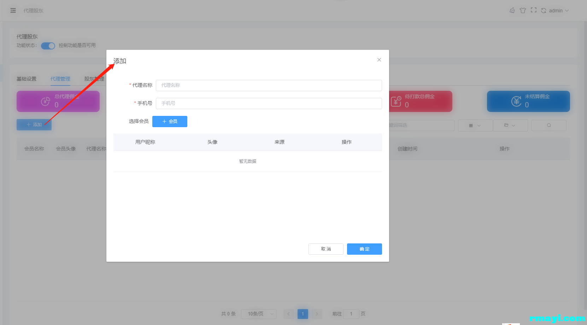
Task: Click the refresh icon next to admin
Action: [x=544, y=11]
